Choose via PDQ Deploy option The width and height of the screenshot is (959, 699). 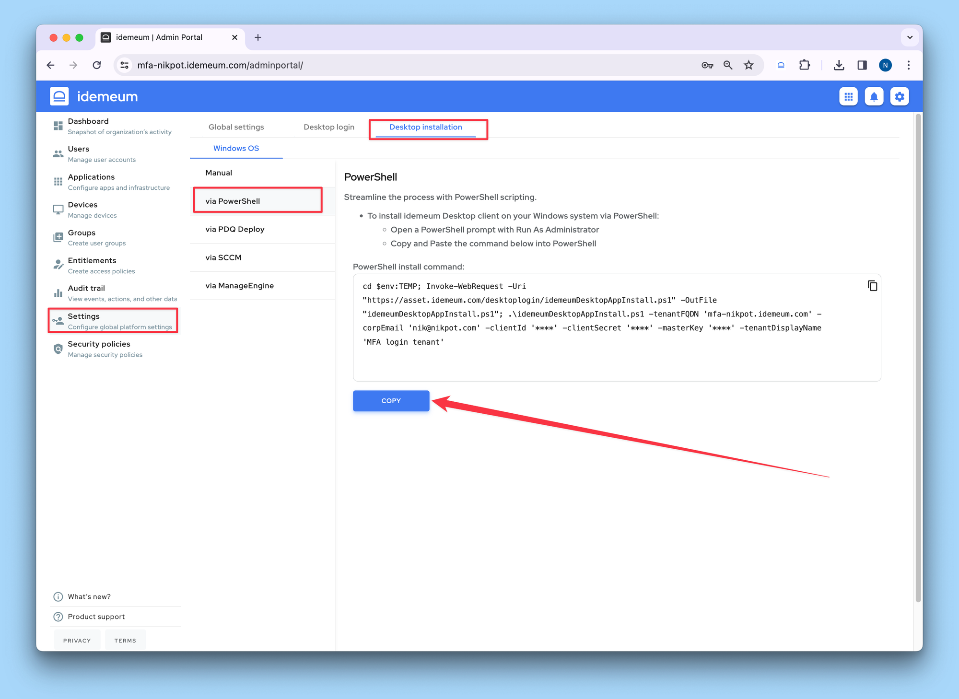262,229
